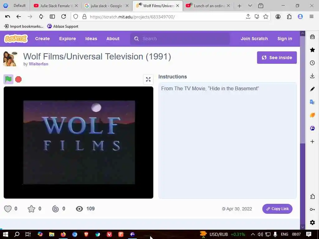
Task: Open the sidebar pen notes icon
Action: click(312, 89)
